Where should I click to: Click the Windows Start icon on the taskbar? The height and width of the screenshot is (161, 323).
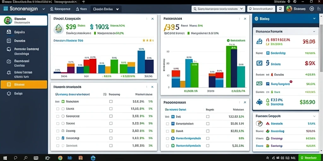point(5,158)
